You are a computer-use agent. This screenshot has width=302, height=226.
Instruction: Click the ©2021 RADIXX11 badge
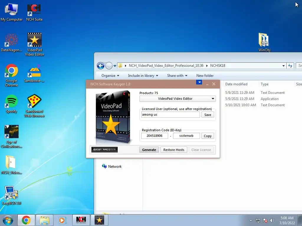tap(104, 149)
